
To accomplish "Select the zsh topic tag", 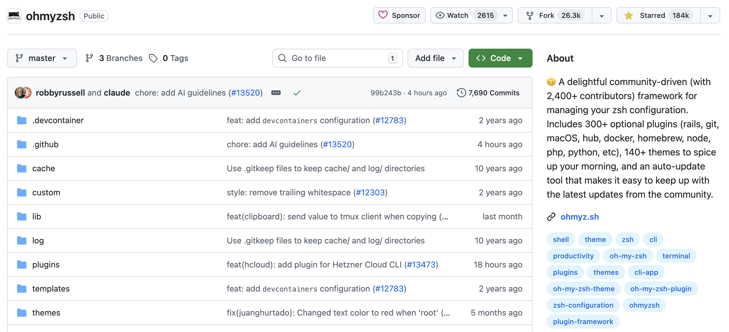I will (x=627, y=239).
